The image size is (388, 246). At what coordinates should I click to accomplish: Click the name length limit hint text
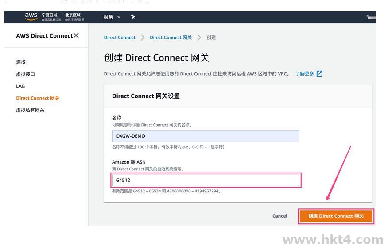click(x=168, y=147)
